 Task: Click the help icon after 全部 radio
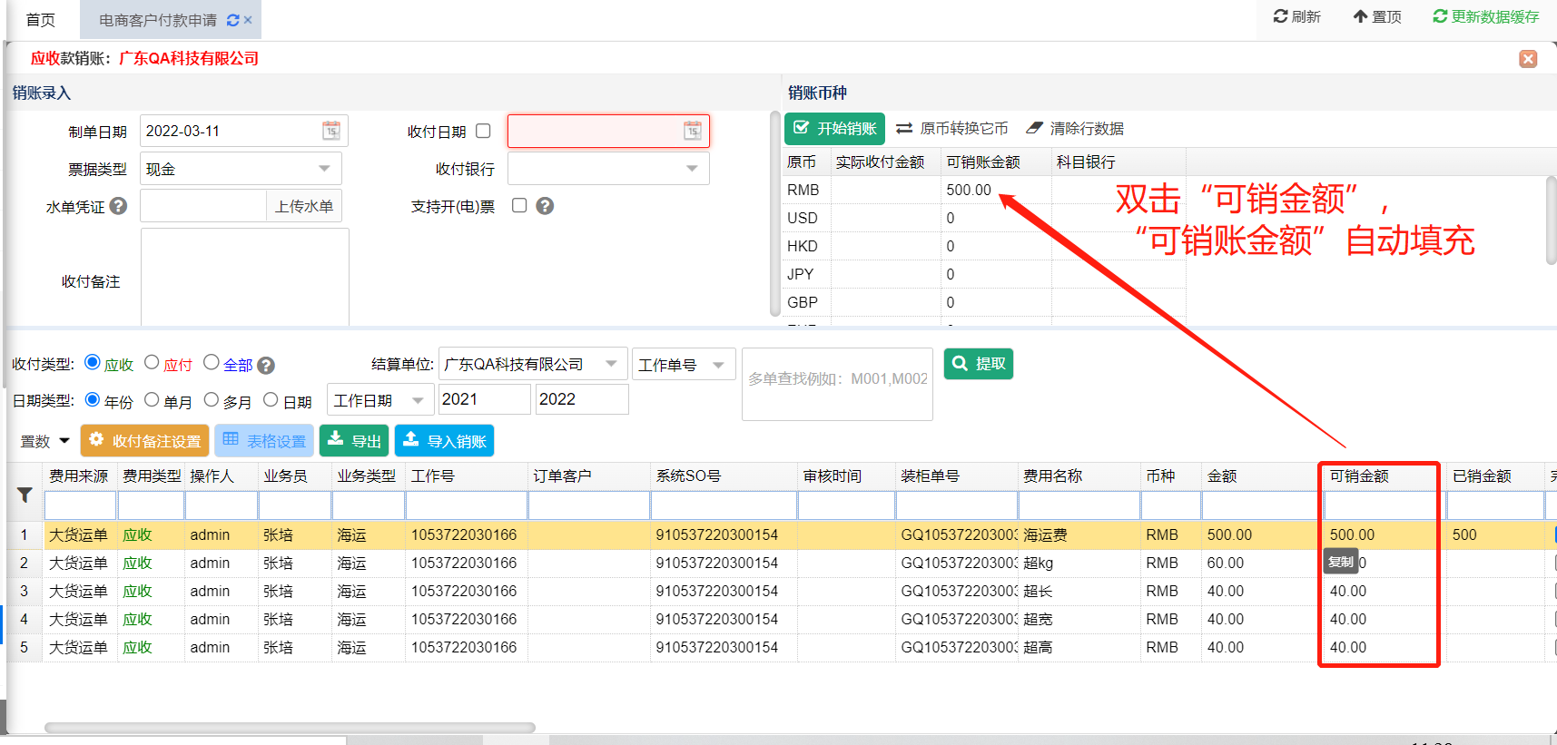click(266, 366)
